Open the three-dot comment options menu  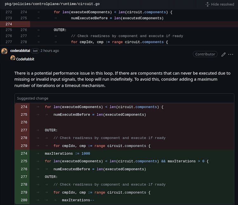point(231,54)
